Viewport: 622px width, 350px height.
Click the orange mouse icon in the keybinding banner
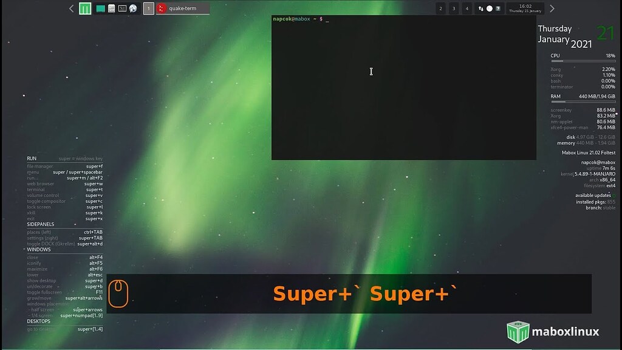[x=119, y=293]
